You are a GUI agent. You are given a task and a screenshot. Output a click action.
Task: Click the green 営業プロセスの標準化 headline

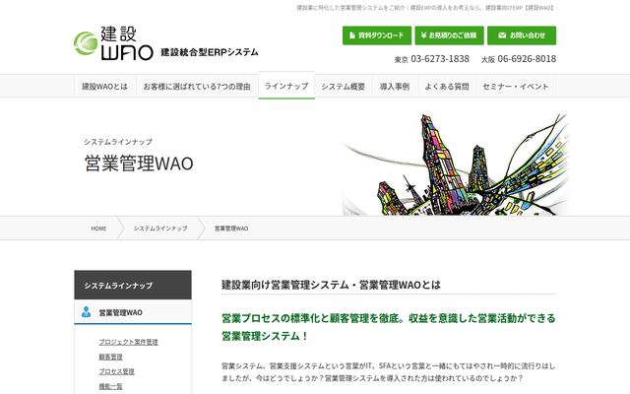(x=389, y=327)
